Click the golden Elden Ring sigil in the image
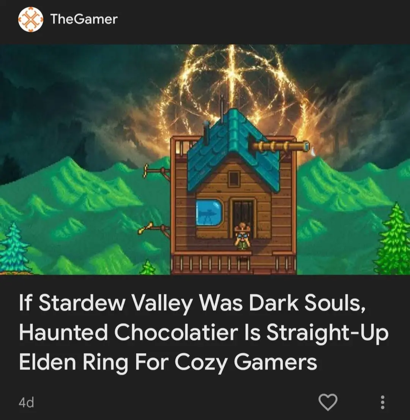410x420 pixels. (x=233, y=88)
